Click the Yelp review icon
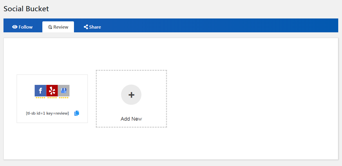342x166 pixels. (x=52, y=90)
